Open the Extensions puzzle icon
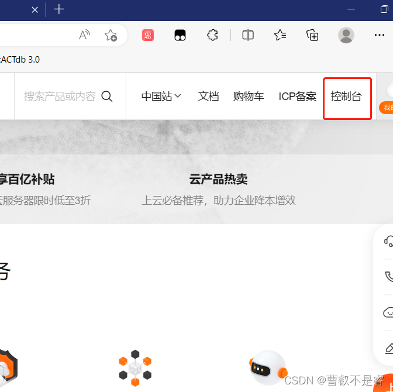Image resolution: width=393 pixels, height=392 pixels. point(212,35)
